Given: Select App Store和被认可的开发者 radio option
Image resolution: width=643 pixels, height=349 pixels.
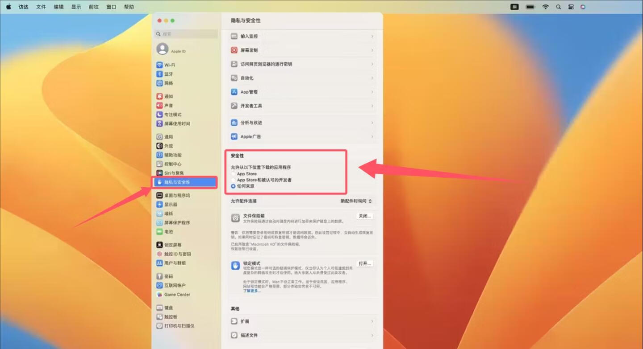Looking at the screenshot, I should (234, 180).
